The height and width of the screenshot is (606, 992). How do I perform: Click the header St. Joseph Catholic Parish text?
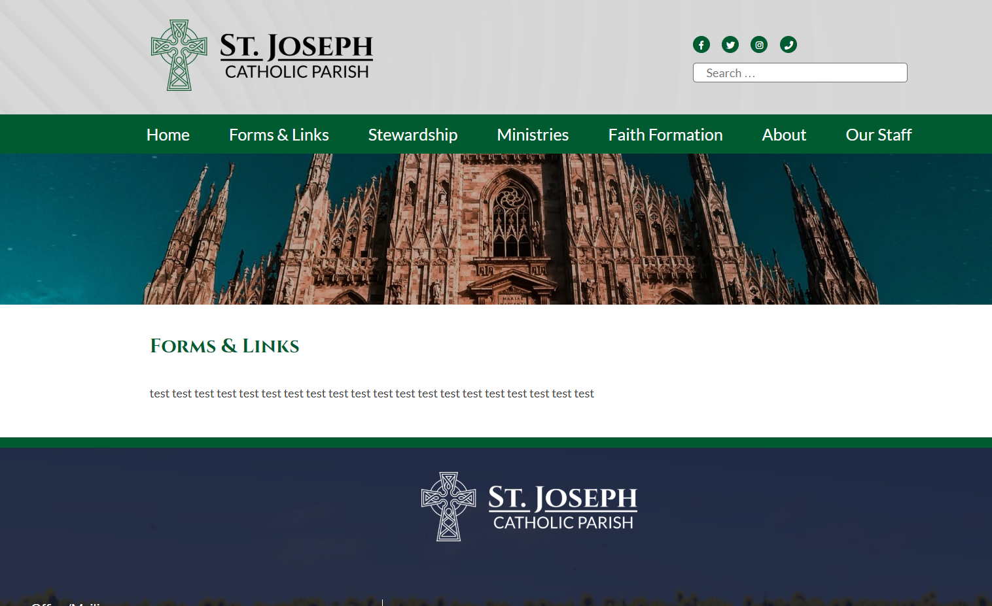click(x=296, y=57)
